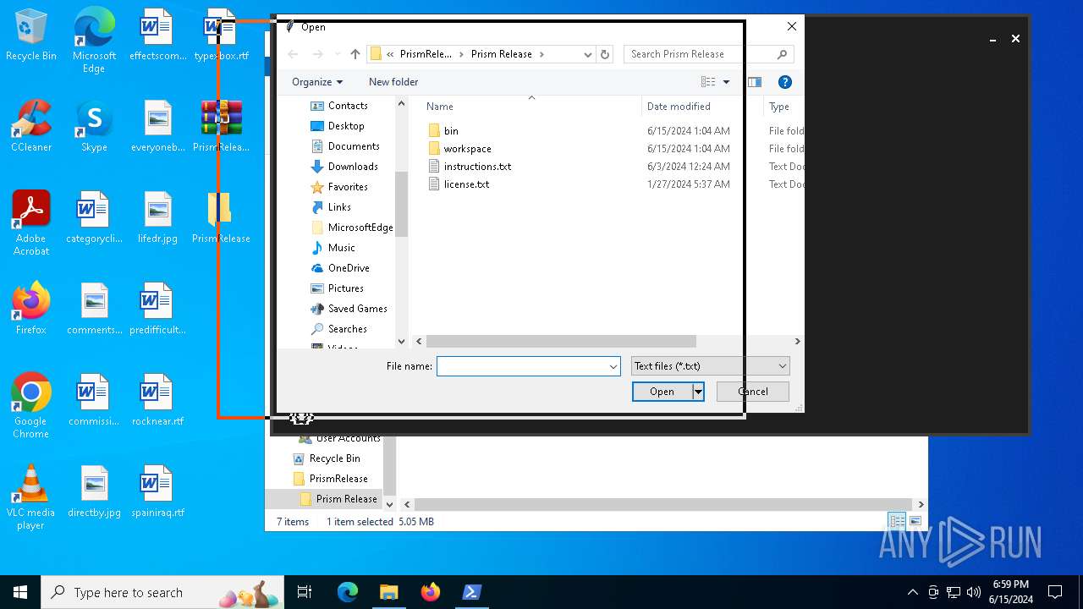Select rocknear.rtf document on desktop

click(157, 400)
